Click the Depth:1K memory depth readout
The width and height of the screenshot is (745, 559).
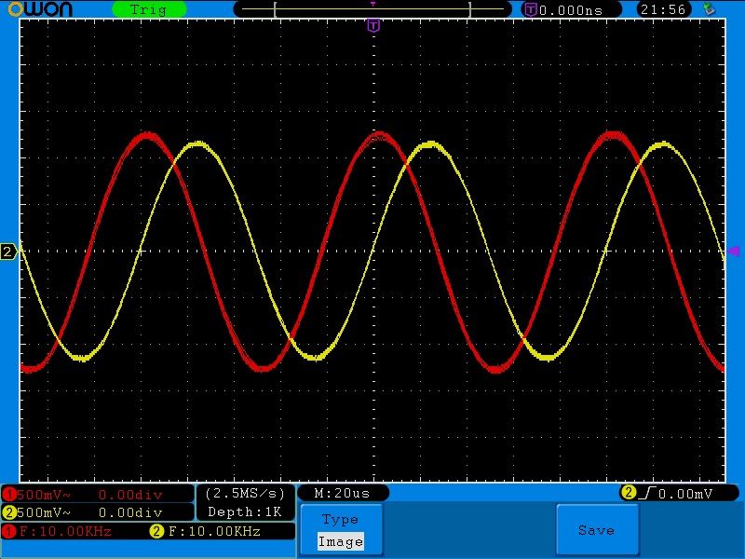245,511
